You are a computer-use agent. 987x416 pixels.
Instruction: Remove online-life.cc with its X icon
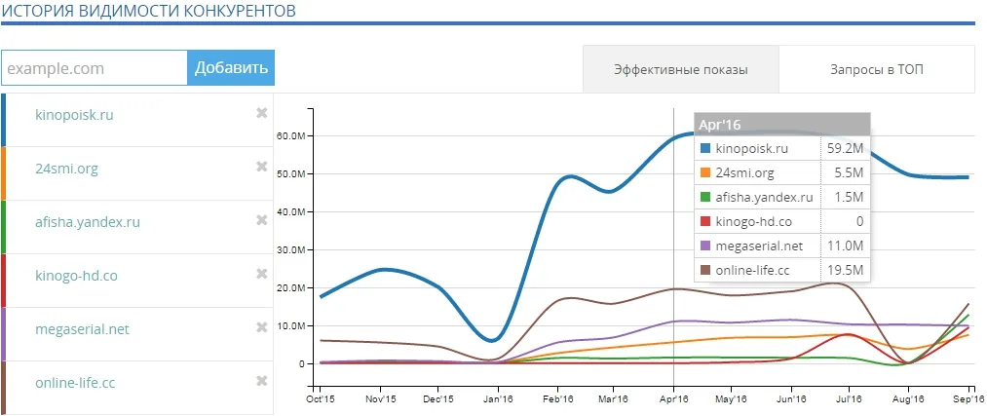click(262, 381)
